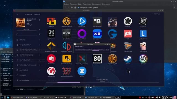This screenshot has width=177, height=99.
Task: Click ОТЛАДКА in the sidebar
Action: click(x=23, y=75)
